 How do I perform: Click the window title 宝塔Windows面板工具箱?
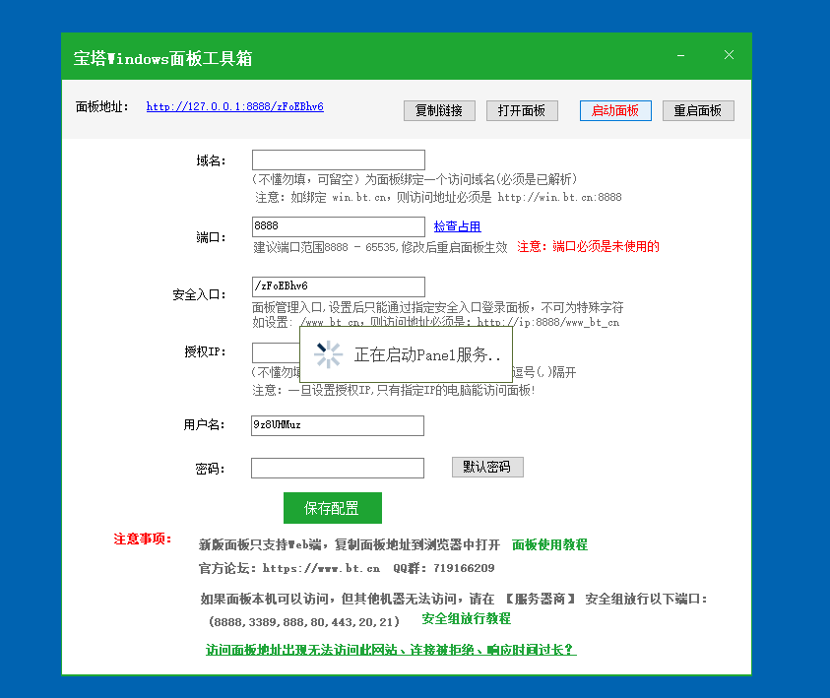pos(162,58)
